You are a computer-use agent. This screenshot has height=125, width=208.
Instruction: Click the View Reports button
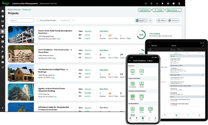[x=144, y=10]
